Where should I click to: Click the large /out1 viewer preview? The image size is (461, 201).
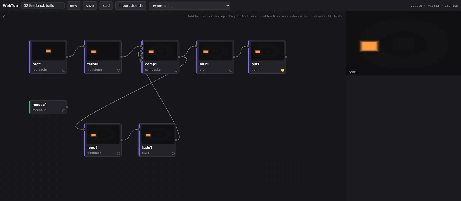click(403, 43)
